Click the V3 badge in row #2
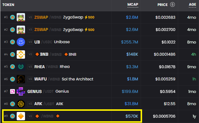The height and width of the screenshot is (123, 199). pos(30,30)
